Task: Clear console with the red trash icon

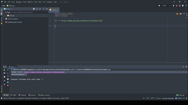Action: click(8, 85)
